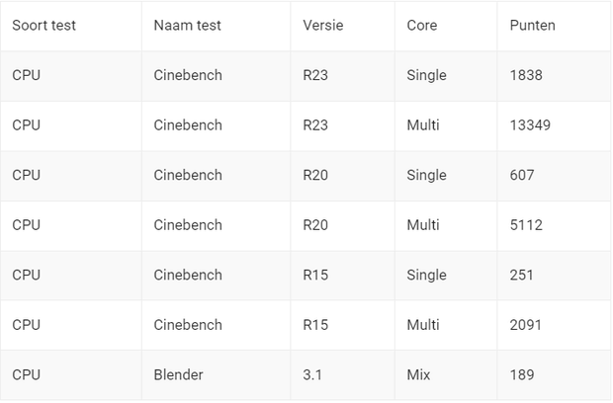
Task: Click the Blender score 189
Action: point(522,374)
